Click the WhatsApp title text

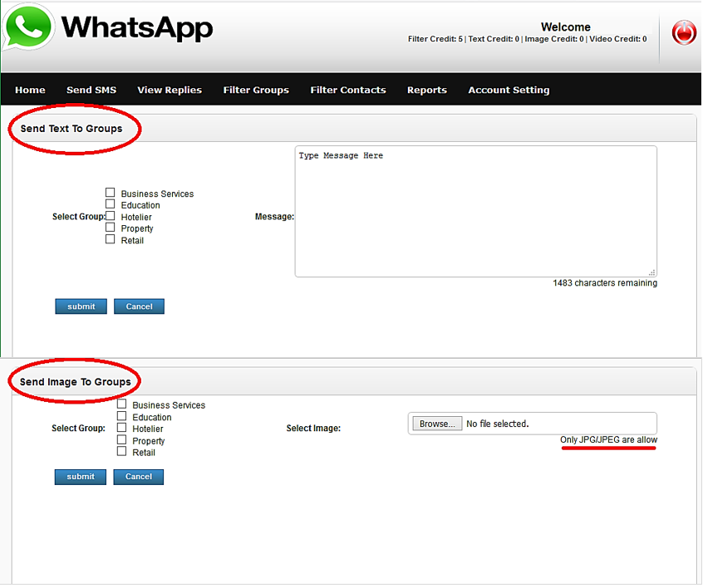point(137,28)
